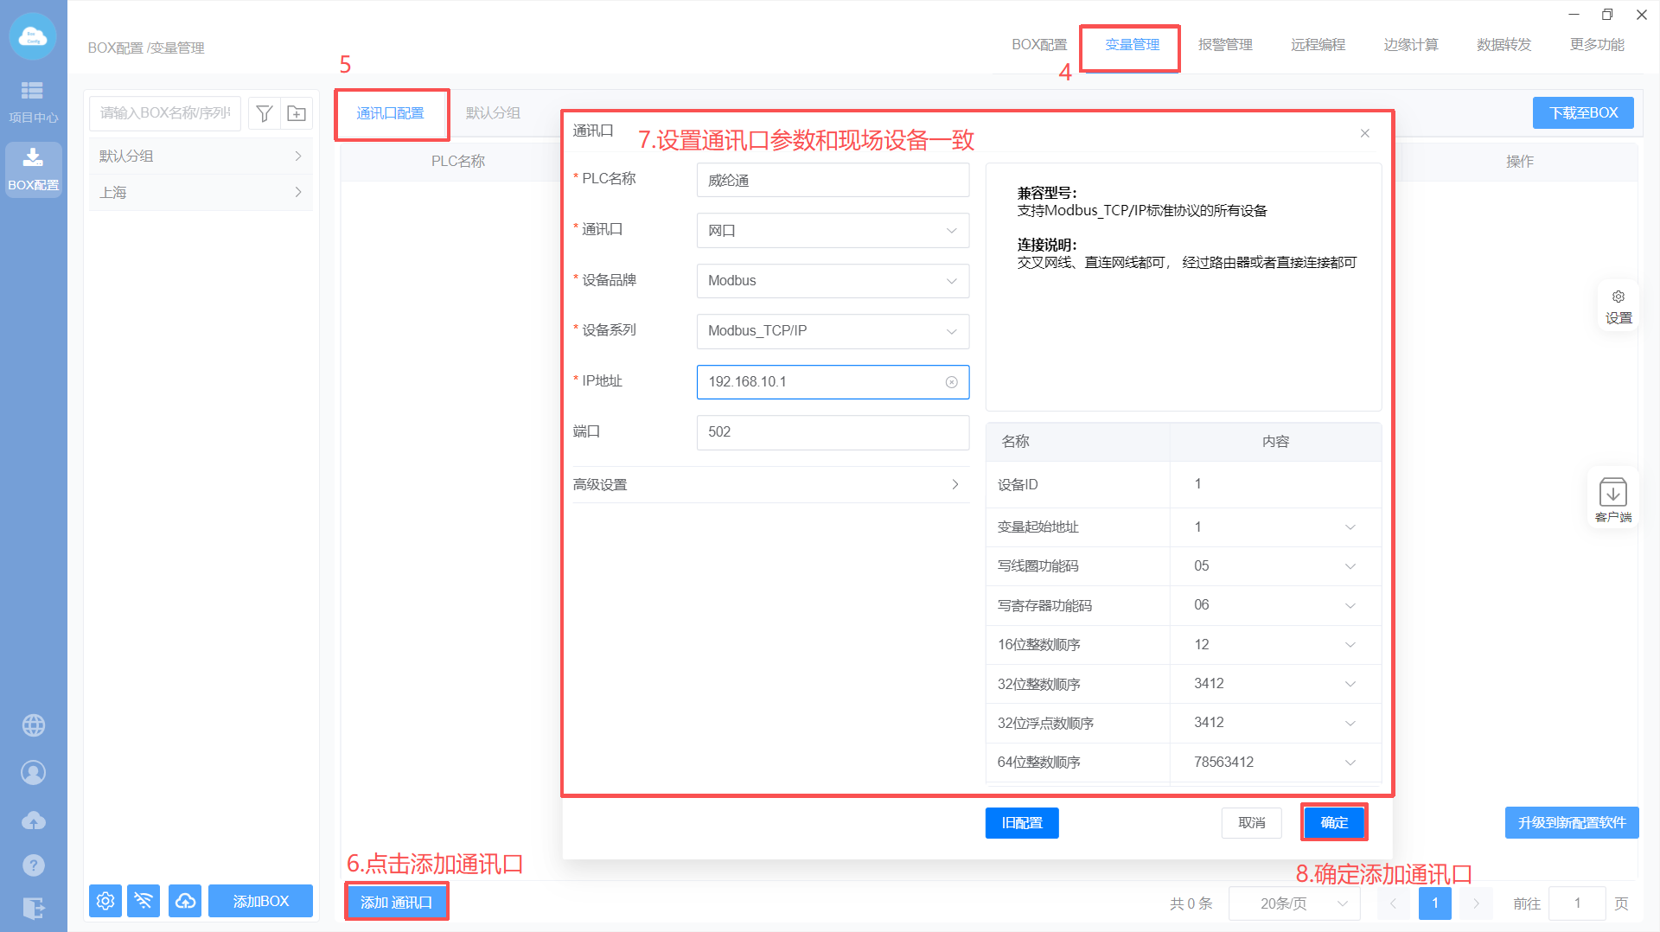Click the wifi-off network icon
The width and height of the screenshot is (1660, 932).
(x=144, y=901)
